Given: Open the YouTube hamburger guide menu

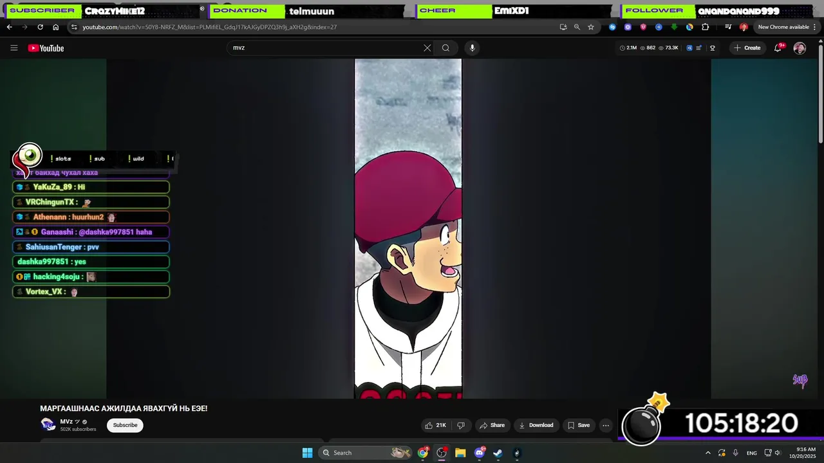Looking at the screenshot, I should [14, 48].
